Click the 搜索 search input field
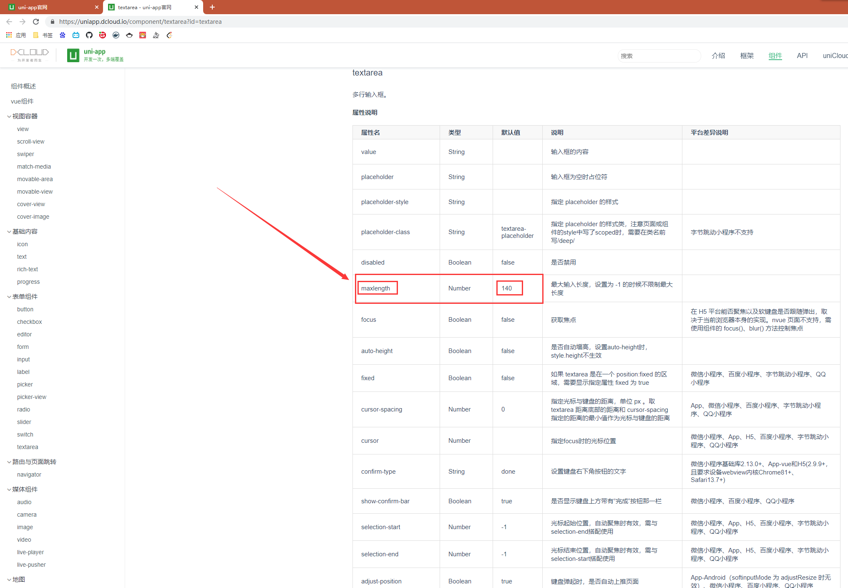The width and height of the screenshot is (848, 588). (x=658, y=56)
